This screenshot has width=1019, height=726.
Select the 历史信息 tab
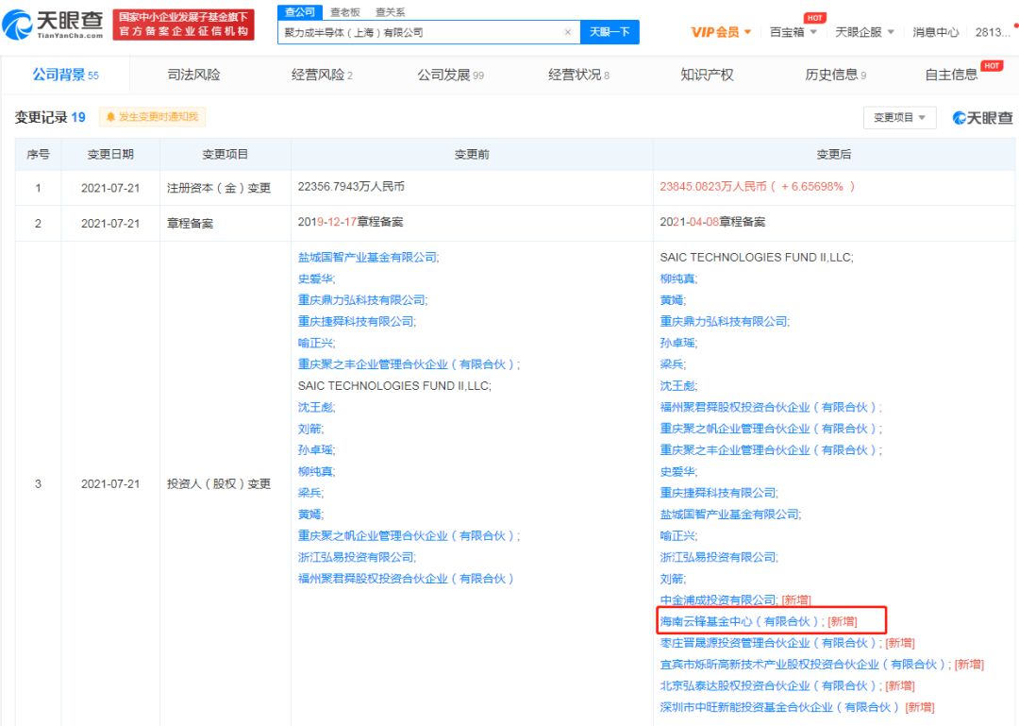[x=835, y=75]
